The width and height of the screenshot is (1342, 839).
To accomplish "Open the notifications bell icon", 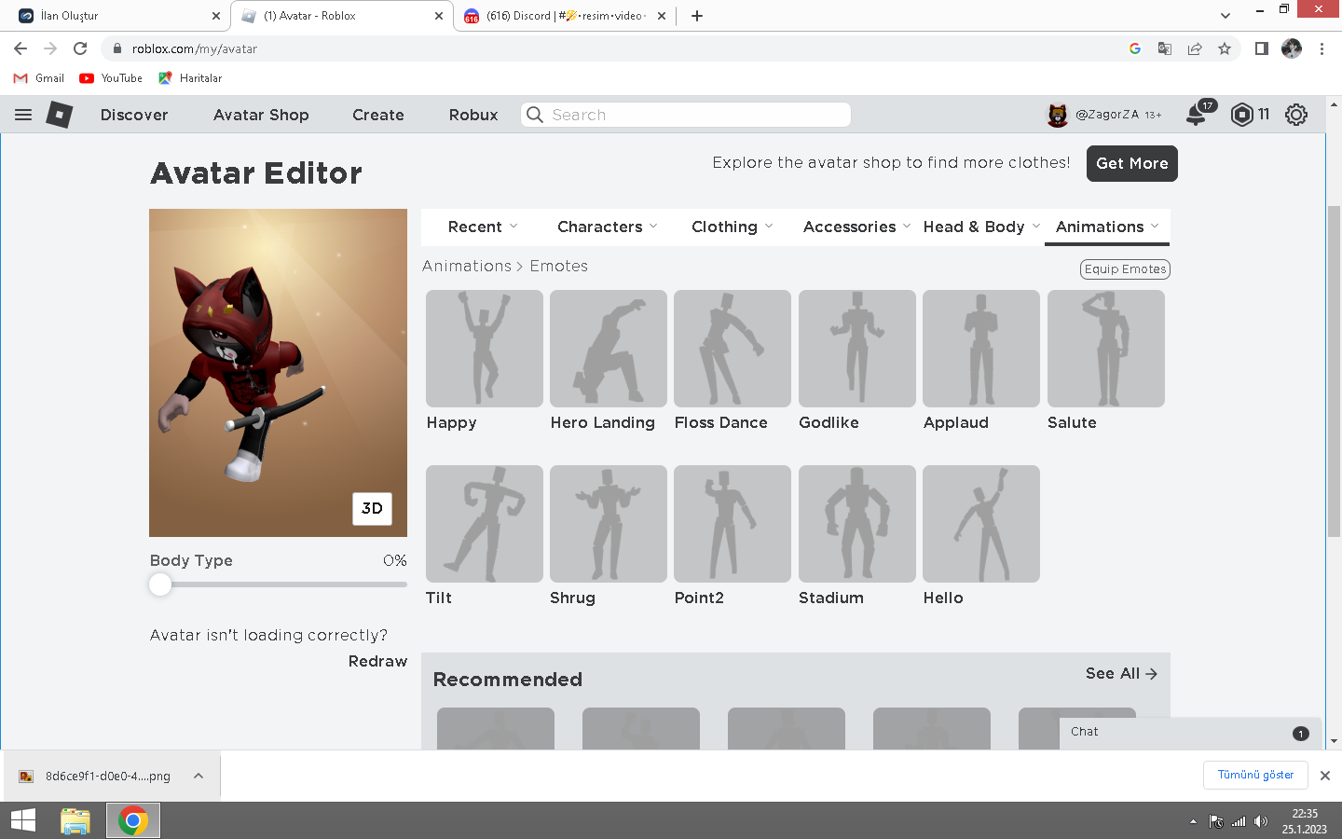I will 1196,115.
